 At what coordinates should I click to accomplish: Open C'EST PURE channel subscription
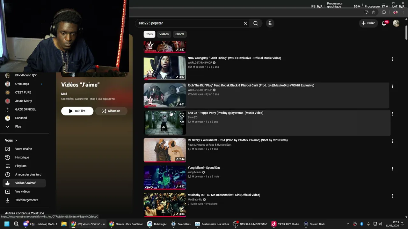[x=24, y=92]
